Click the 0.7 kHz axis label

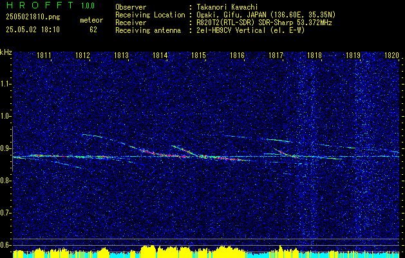(5, 213)
